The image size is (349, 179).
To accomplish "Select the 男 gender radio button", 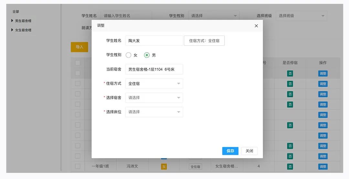I will (147, 55).
